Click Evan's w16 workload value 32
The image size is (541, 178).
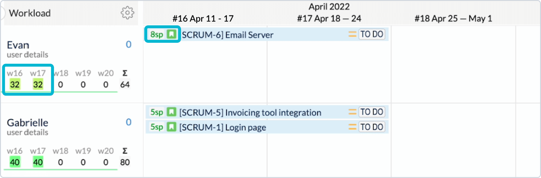15,85
